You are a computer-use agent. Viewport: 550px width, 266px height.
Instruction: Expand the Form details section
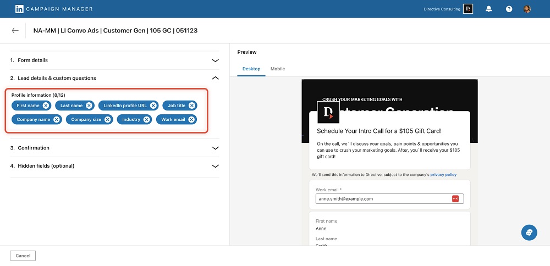[x=216, y=60]
